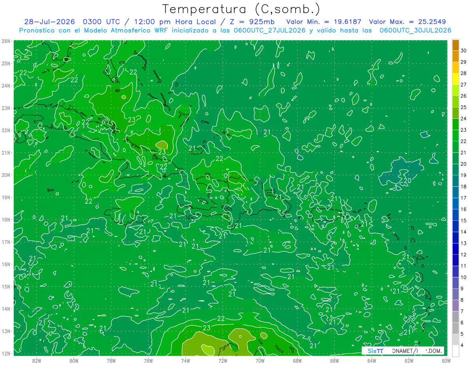Viewport: 474px width, 366px height.
Task: Click the latitude axis label '16N'
Action: (6, 264)
